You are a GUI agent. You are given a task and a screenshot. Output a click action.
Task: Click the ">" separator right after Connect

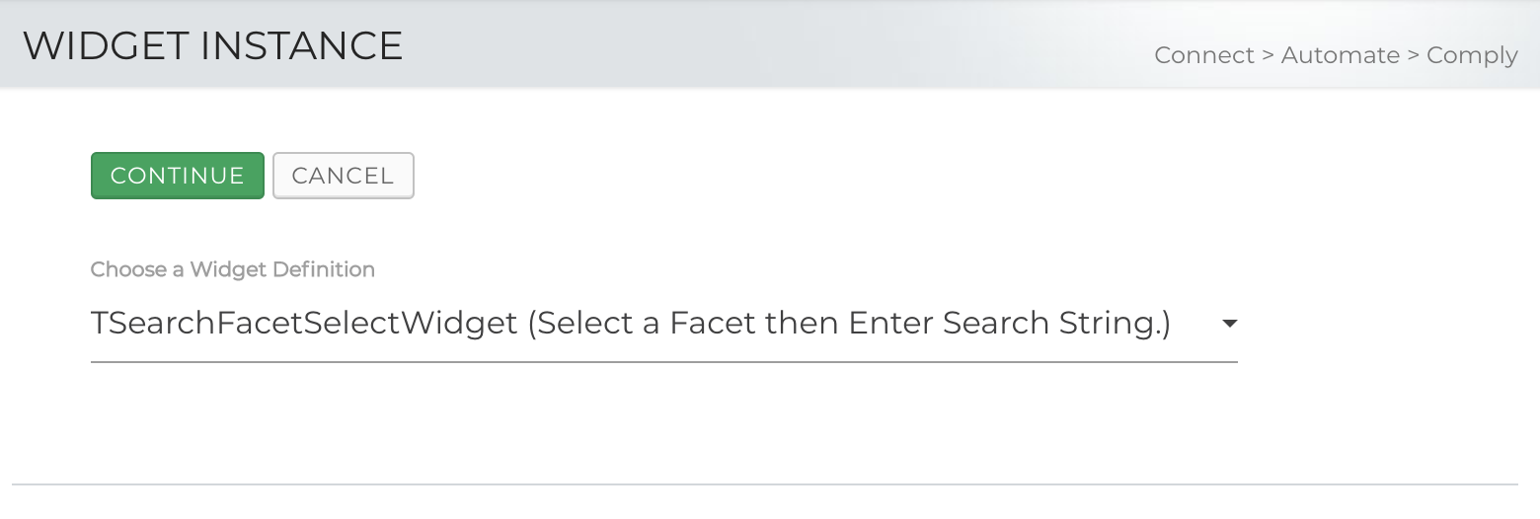(x=1268, y=55)
